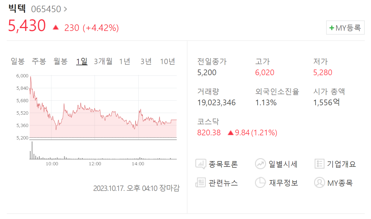This screenshot has height=219, width=371.
Task: Click the green plus on MY등록
Action: (332, 28)
